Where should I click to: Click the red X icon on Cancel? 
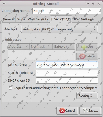[62, 110]
